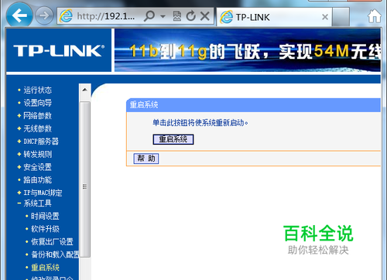The width and height of the screenshot is (387, 280).
Task: Click the 帮助 help button
Action: pos(146,159)
